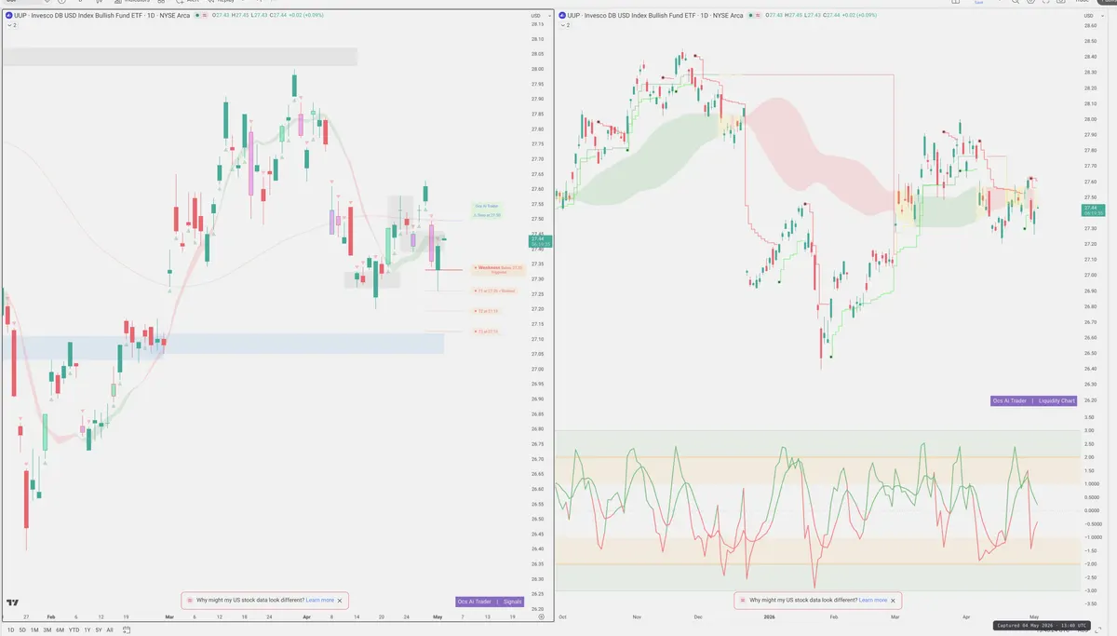Open USD currency dropdown on right chart
Viewport: 1117px width, 636px height.
(x=1093, y=16)
